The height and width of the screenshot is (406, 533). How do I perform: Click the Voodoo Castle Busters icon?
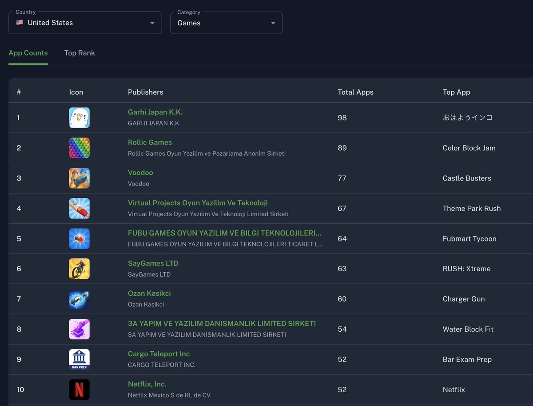click(x=80, y=178)
